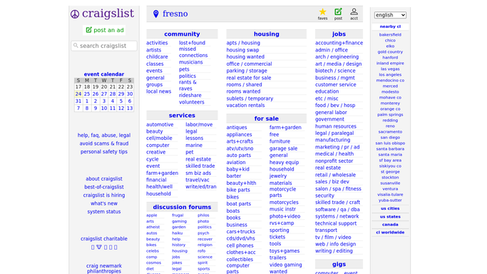Open the housing section header
The image size is (487, 274).
click(267, 34)
